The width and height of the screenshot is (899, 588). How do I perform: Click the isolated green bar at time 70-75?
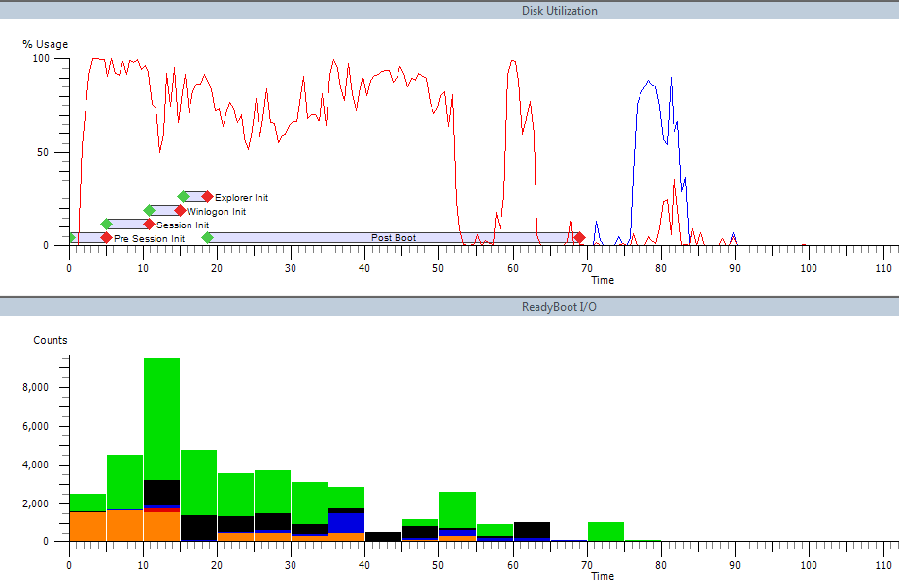pyautogui.click(x=605, y=532)
